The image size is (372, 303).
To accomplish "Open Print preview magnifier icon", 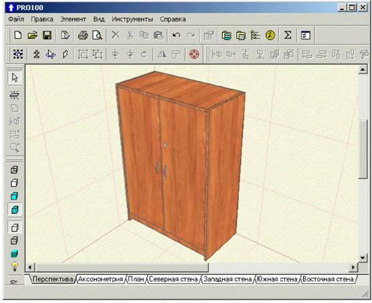I will pos(97,35).
